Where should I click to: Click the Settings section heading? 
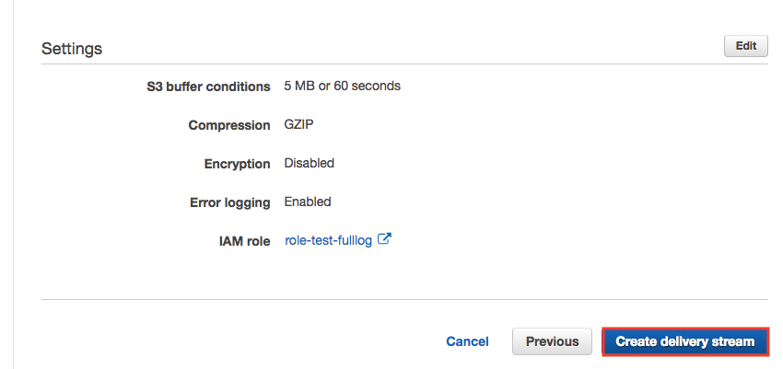click(x=72, y=48)
